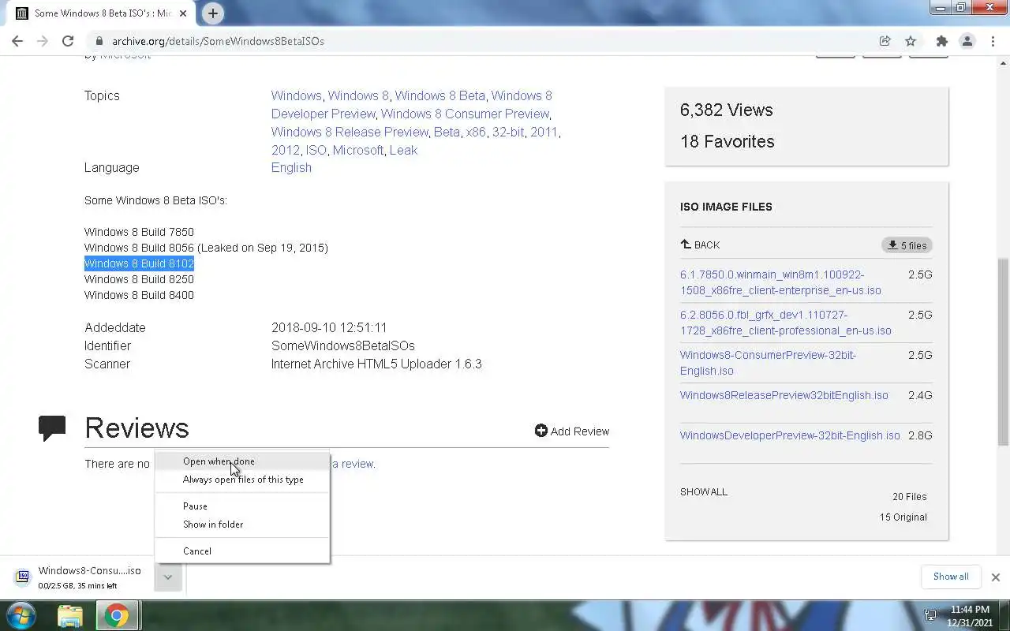1010x631 pixels.
Task: Click the SomeWindows8BetaISOs identifier value
Action: [343, 345]
